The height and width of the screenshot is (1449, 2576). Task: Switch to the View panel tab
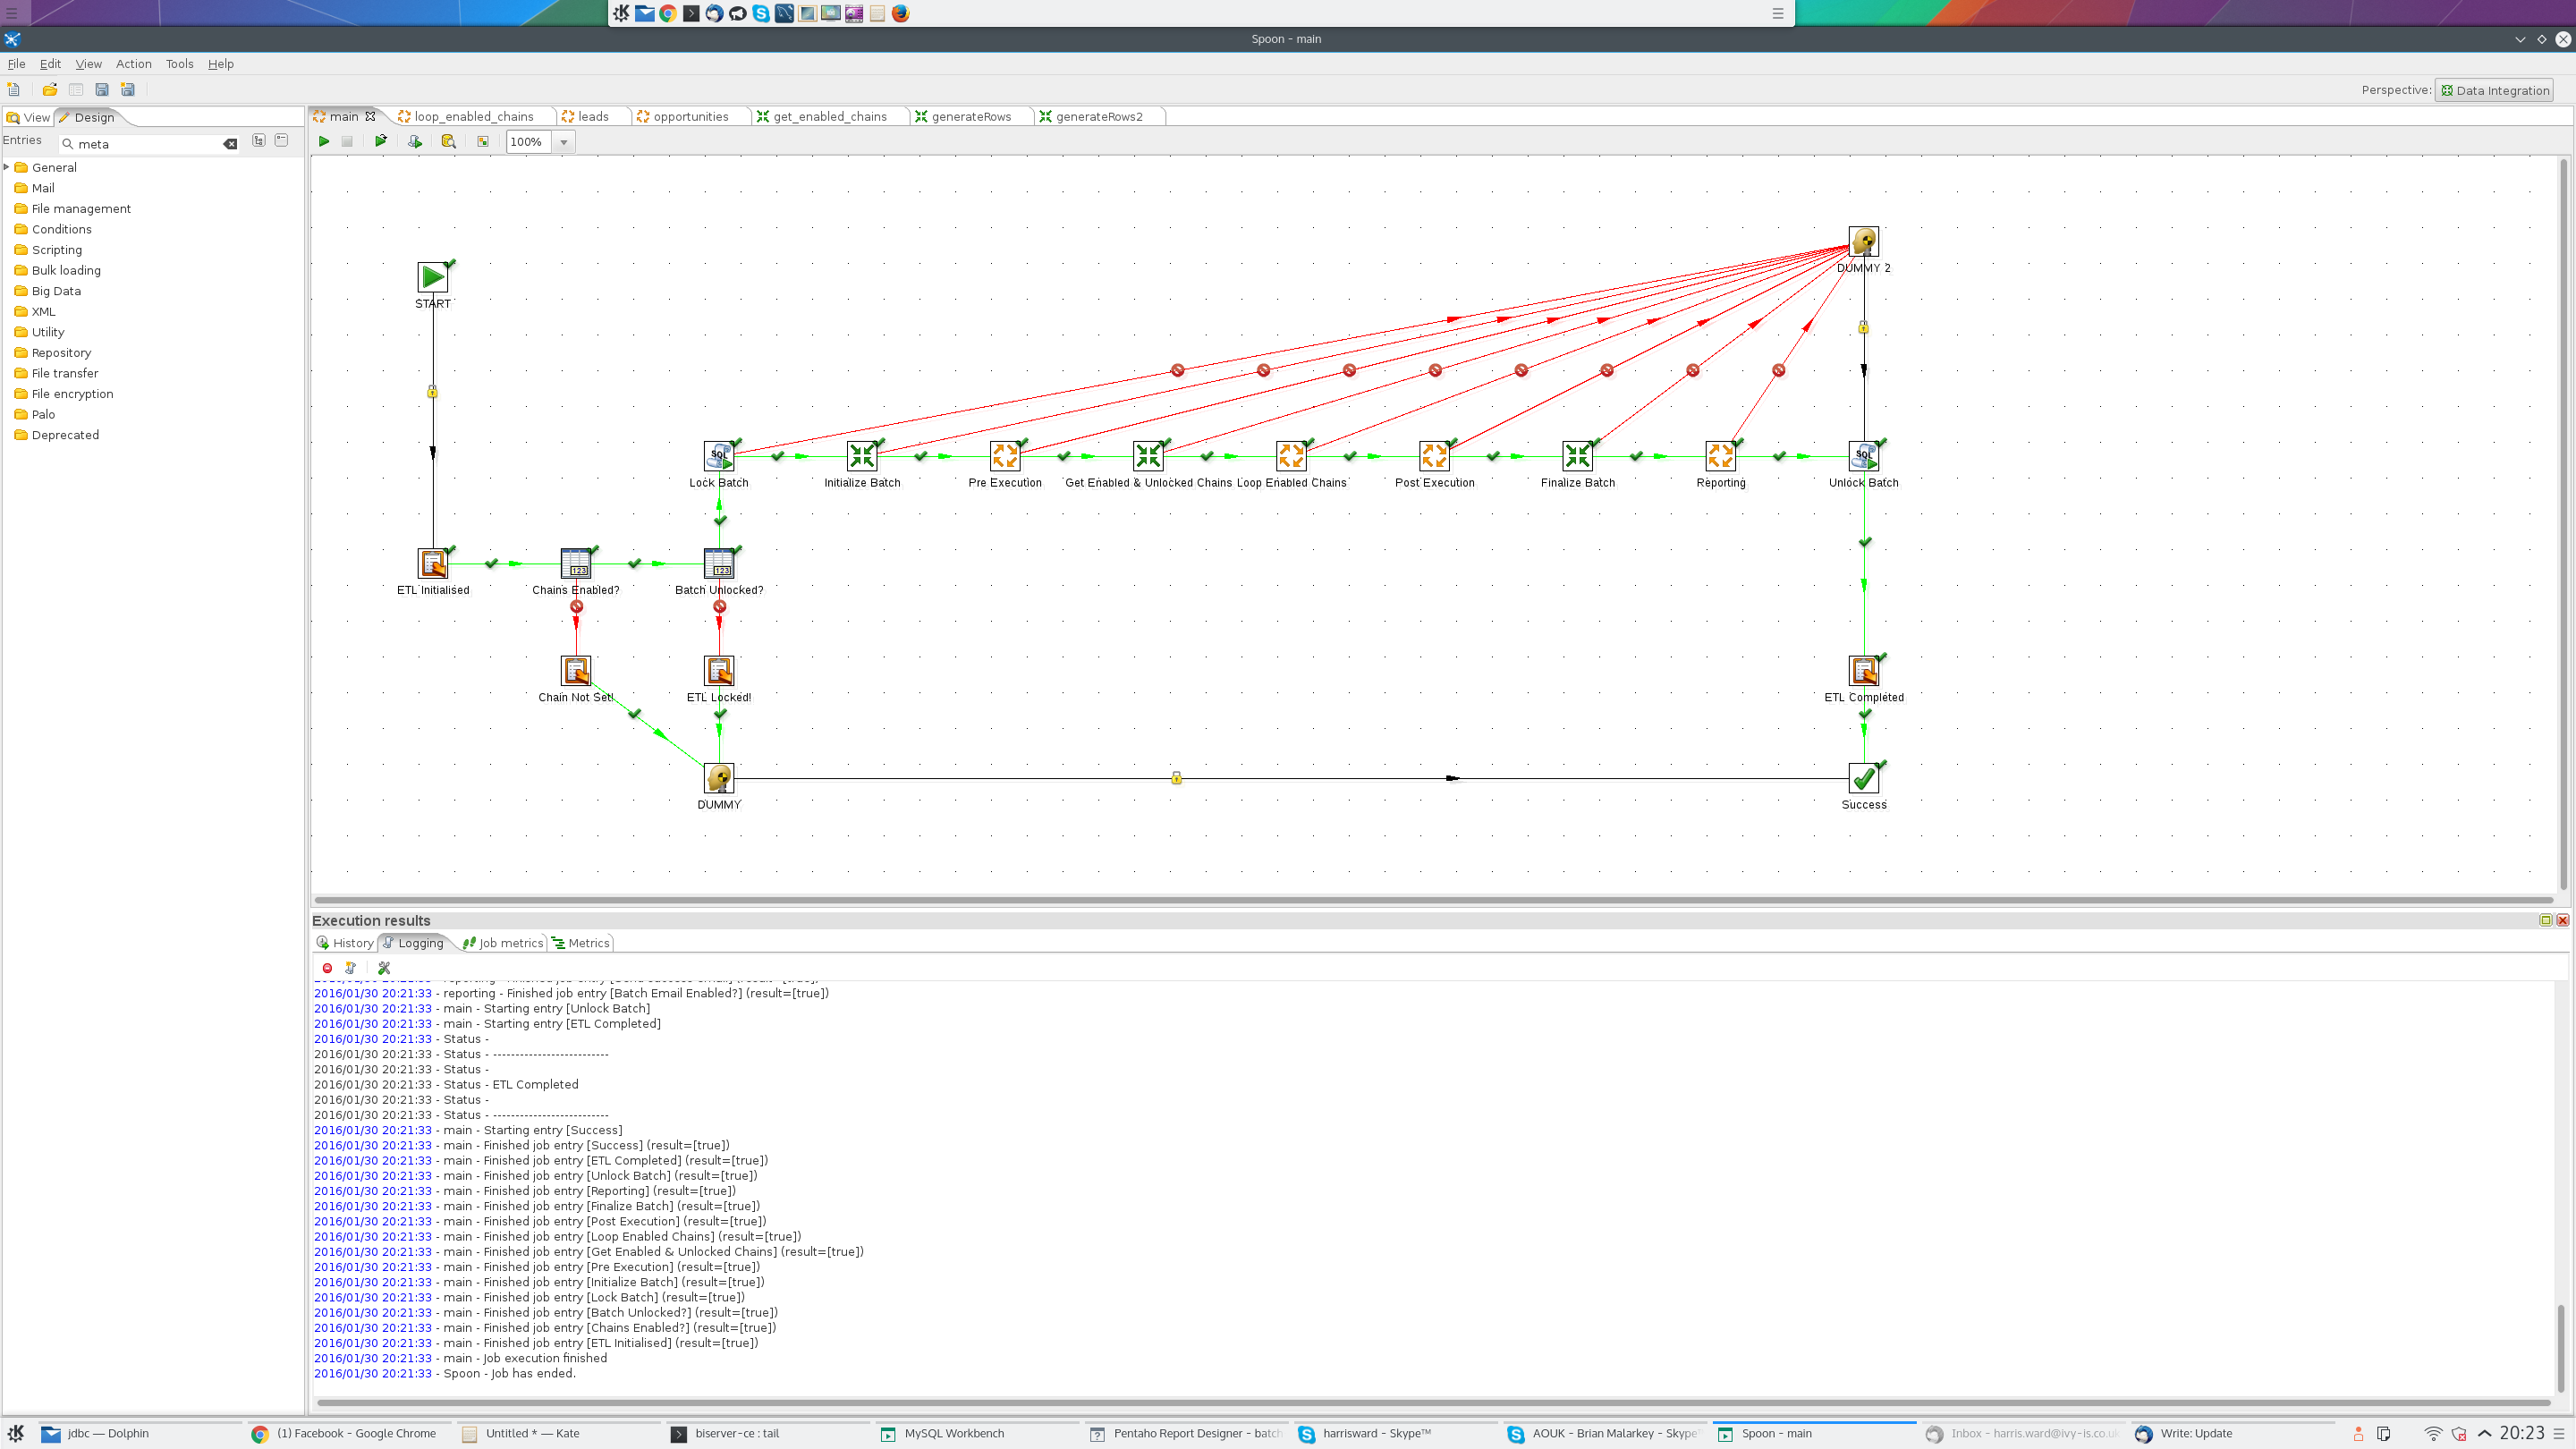tap(28, 118)
